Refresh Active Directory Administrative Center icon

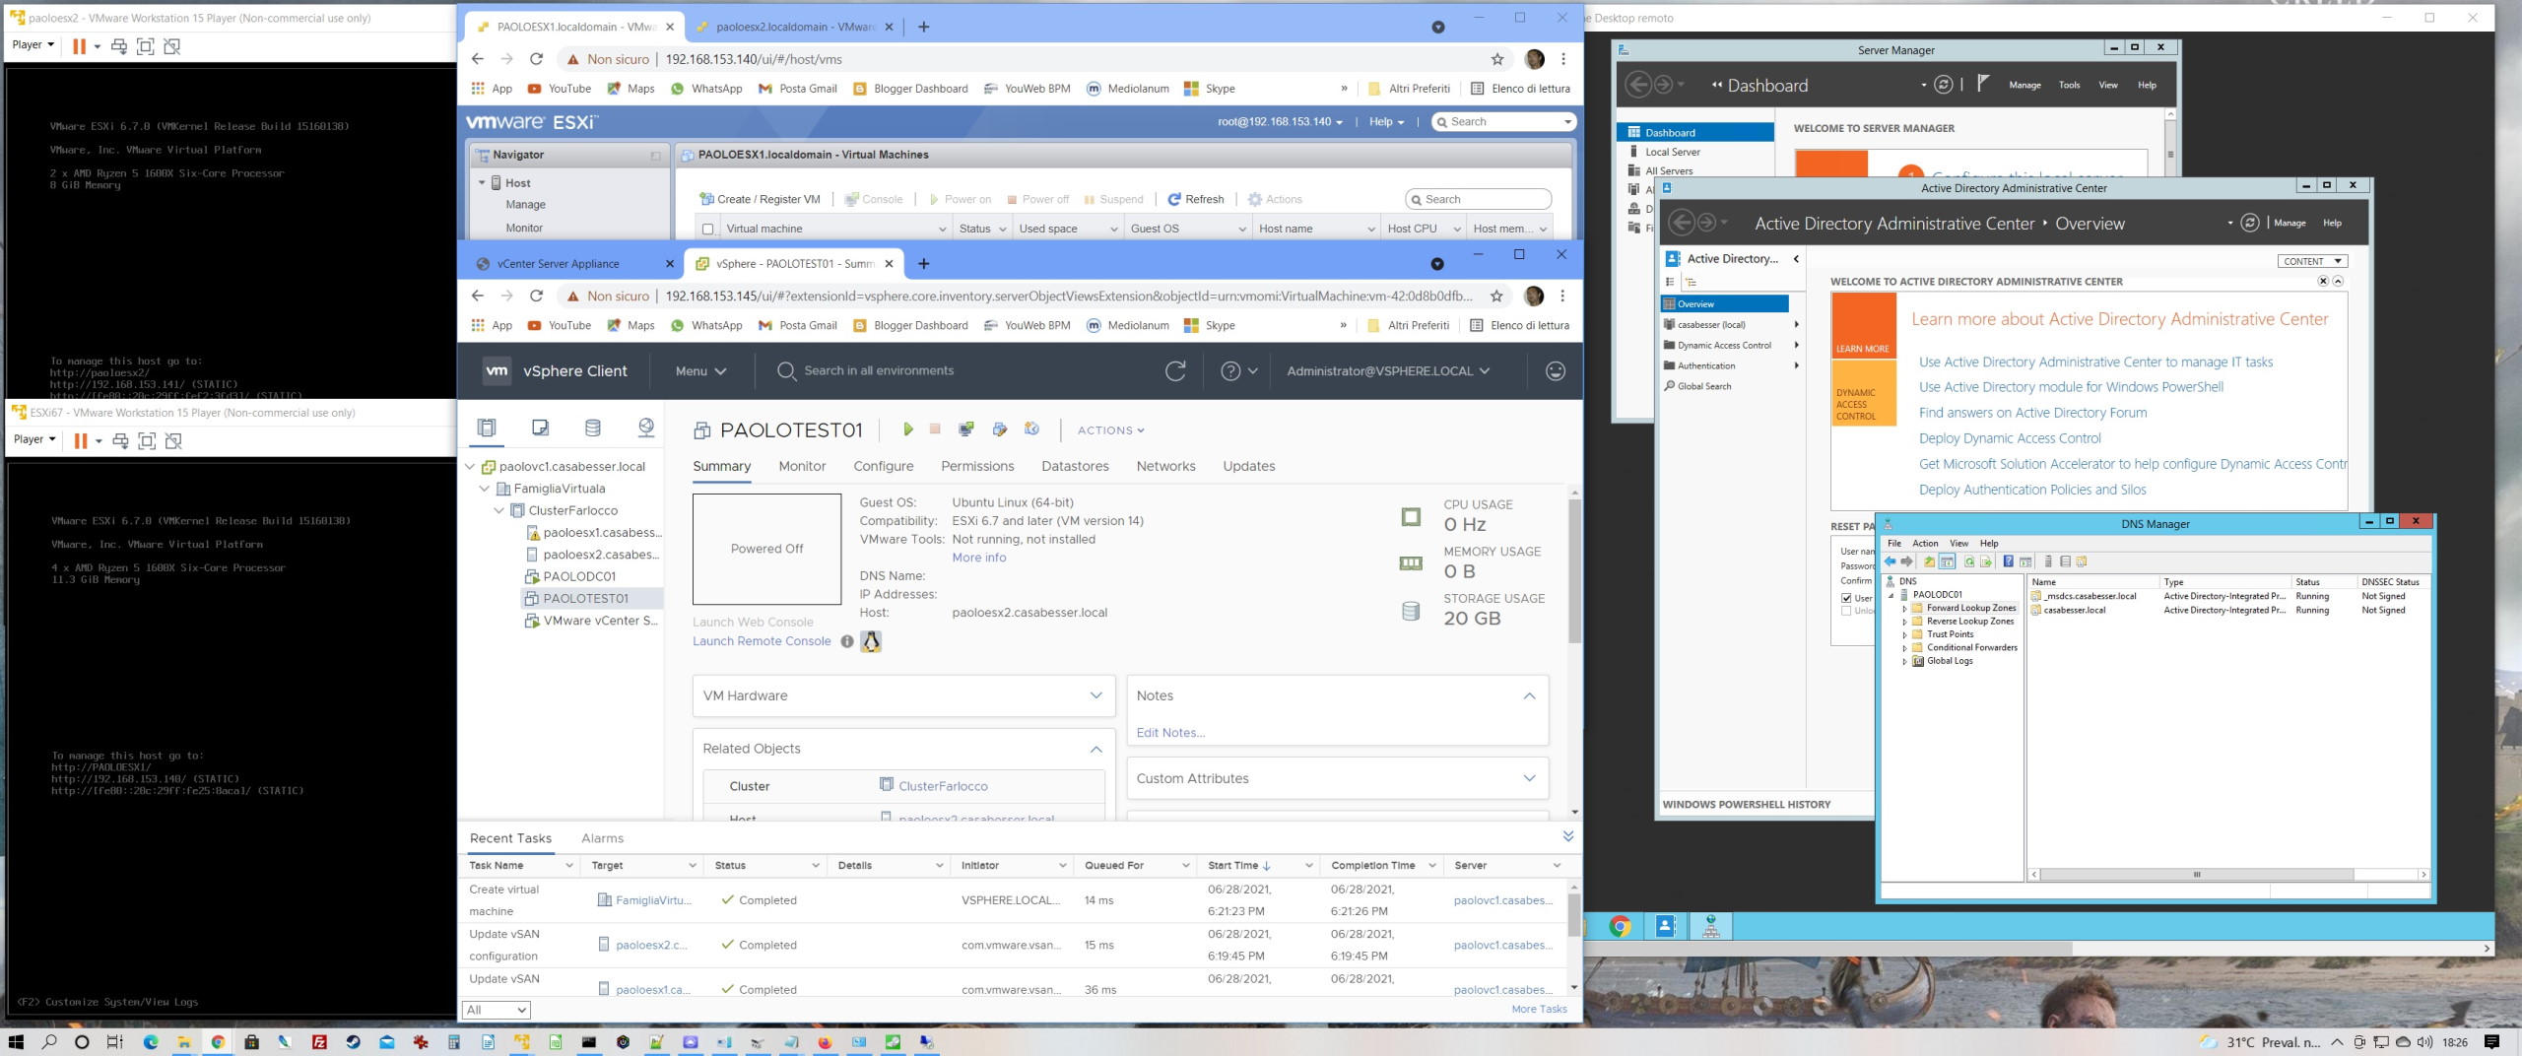click(2250, 223)
